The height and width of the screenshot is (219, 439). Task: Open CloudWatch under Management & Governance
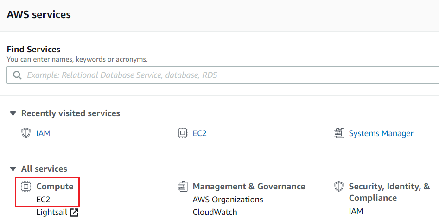point(215,213)
